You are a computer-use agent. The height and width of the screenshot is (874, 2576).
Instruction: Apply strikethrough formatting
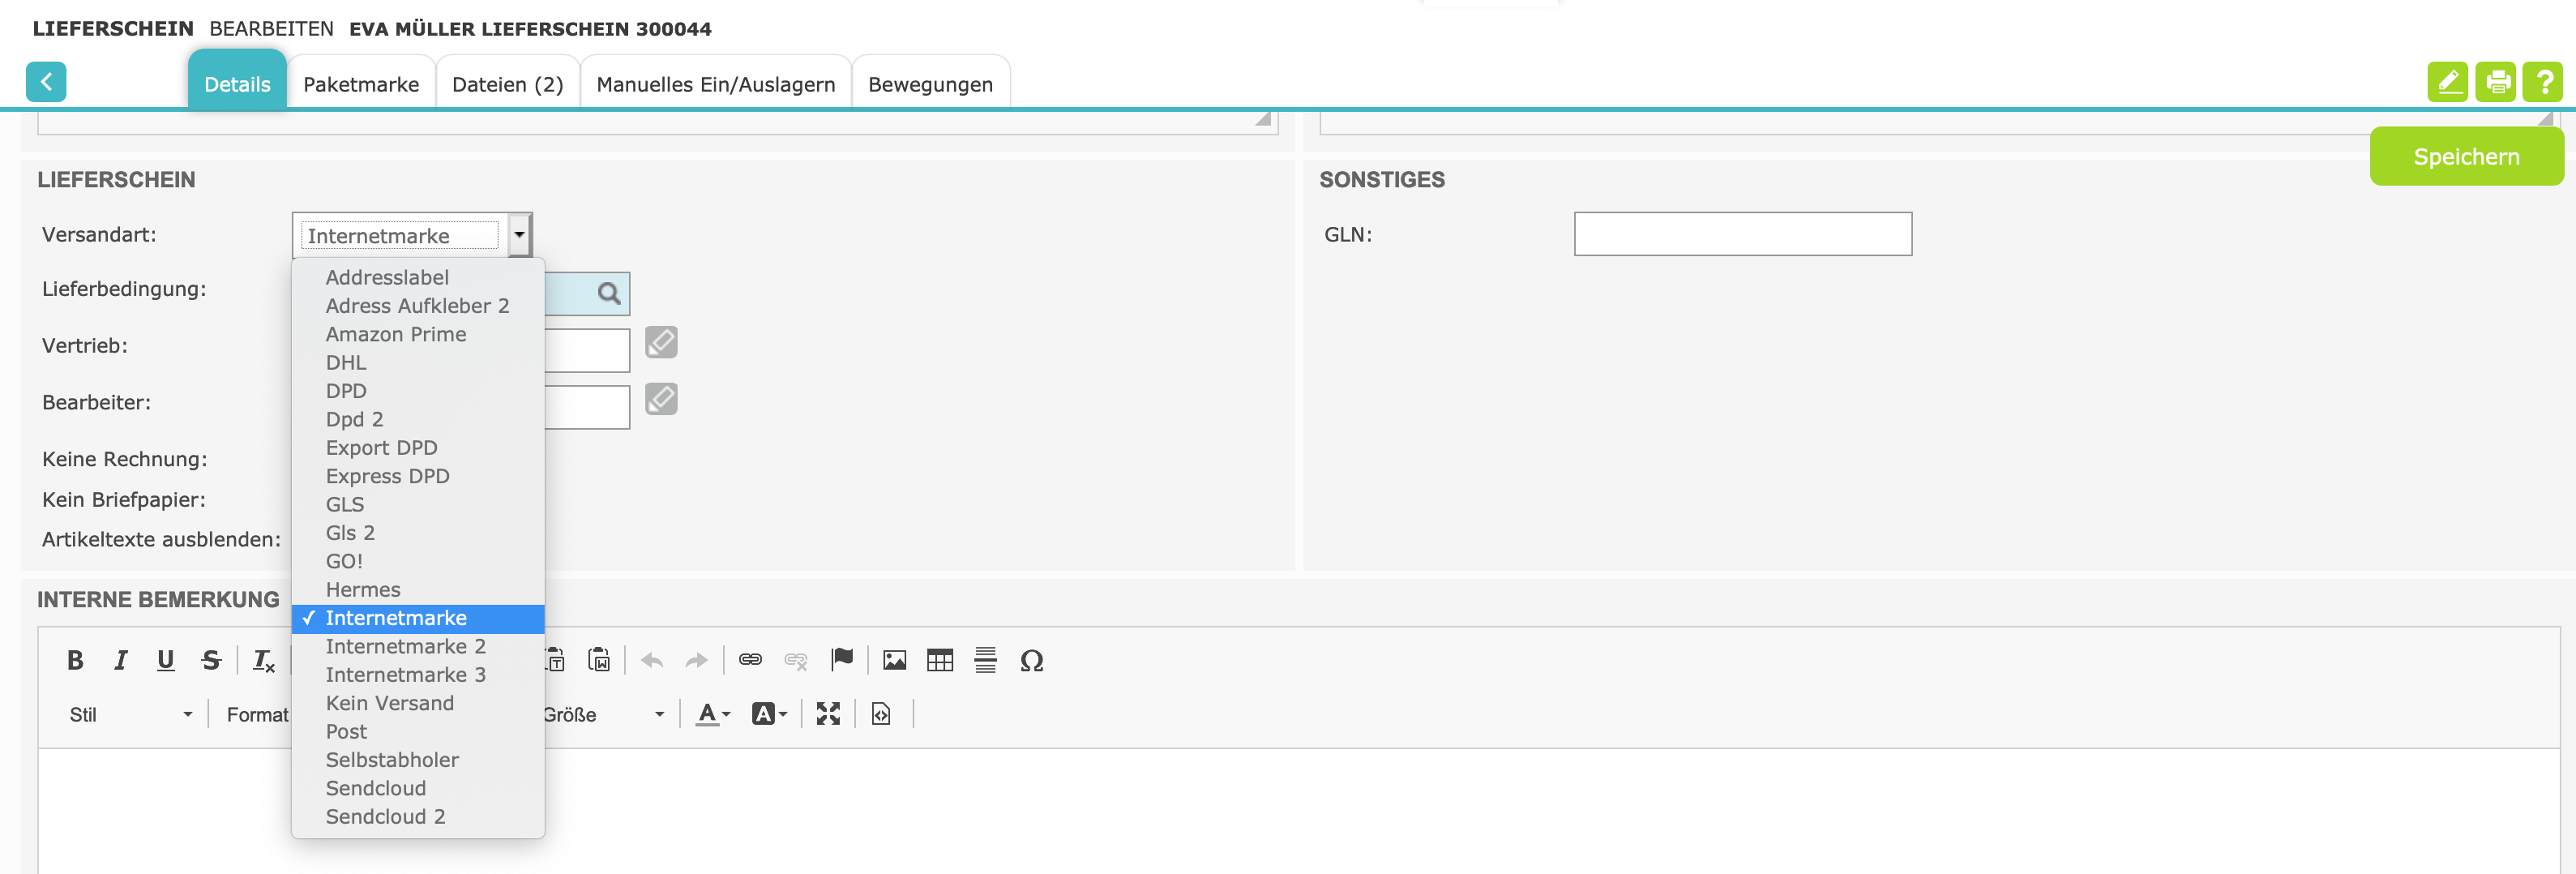pos(211,660)
